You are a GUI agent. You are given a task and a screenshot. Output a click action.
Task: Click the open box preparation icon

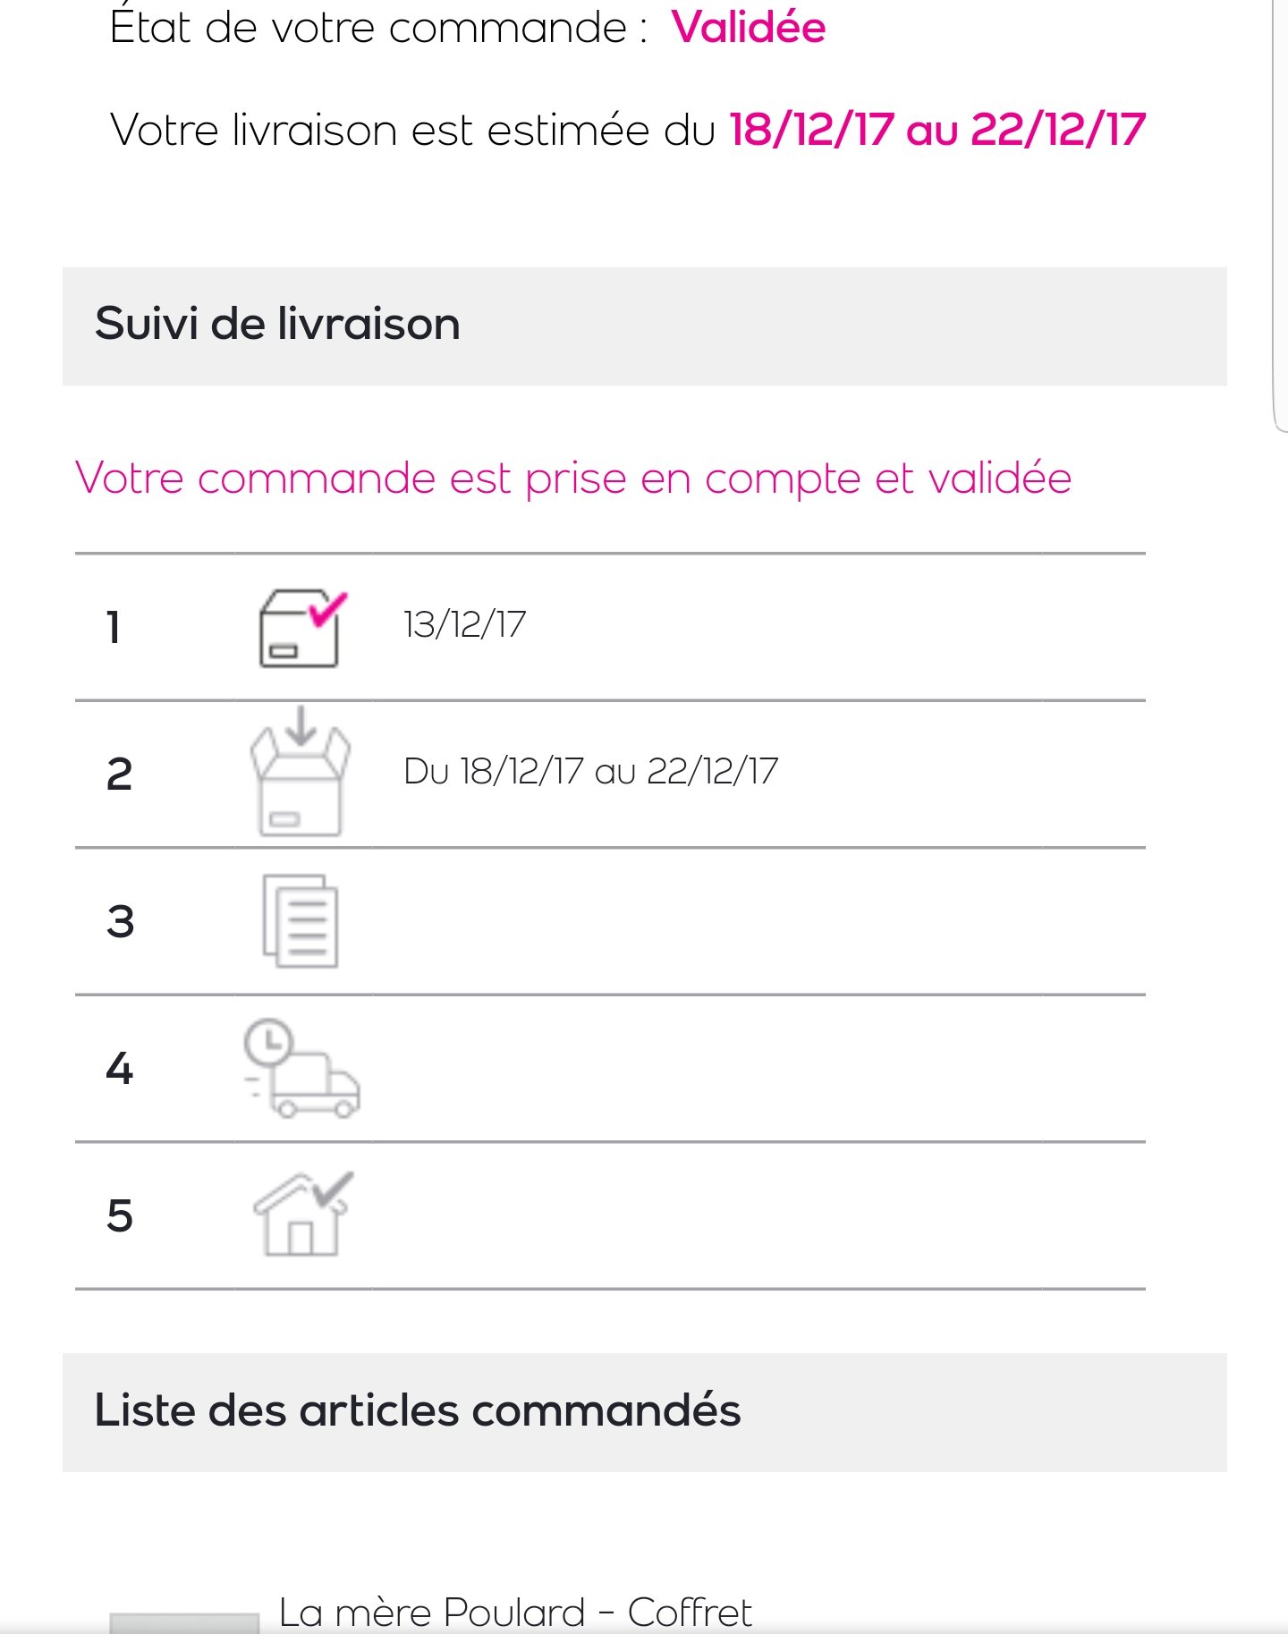coord(300,771)
